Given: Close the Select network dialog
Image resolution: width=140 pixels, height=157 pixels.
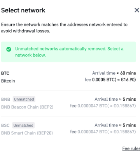Looking at the screenshot, I should pyautogui.click(x=137, y=10).
